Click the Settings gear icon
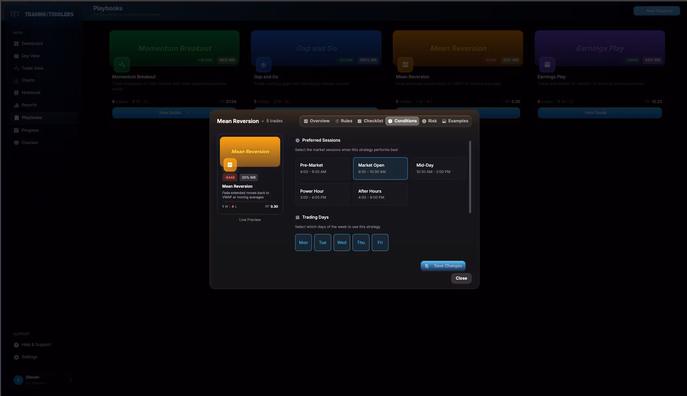This screenshot has width=687, height=396. (16, 357)
